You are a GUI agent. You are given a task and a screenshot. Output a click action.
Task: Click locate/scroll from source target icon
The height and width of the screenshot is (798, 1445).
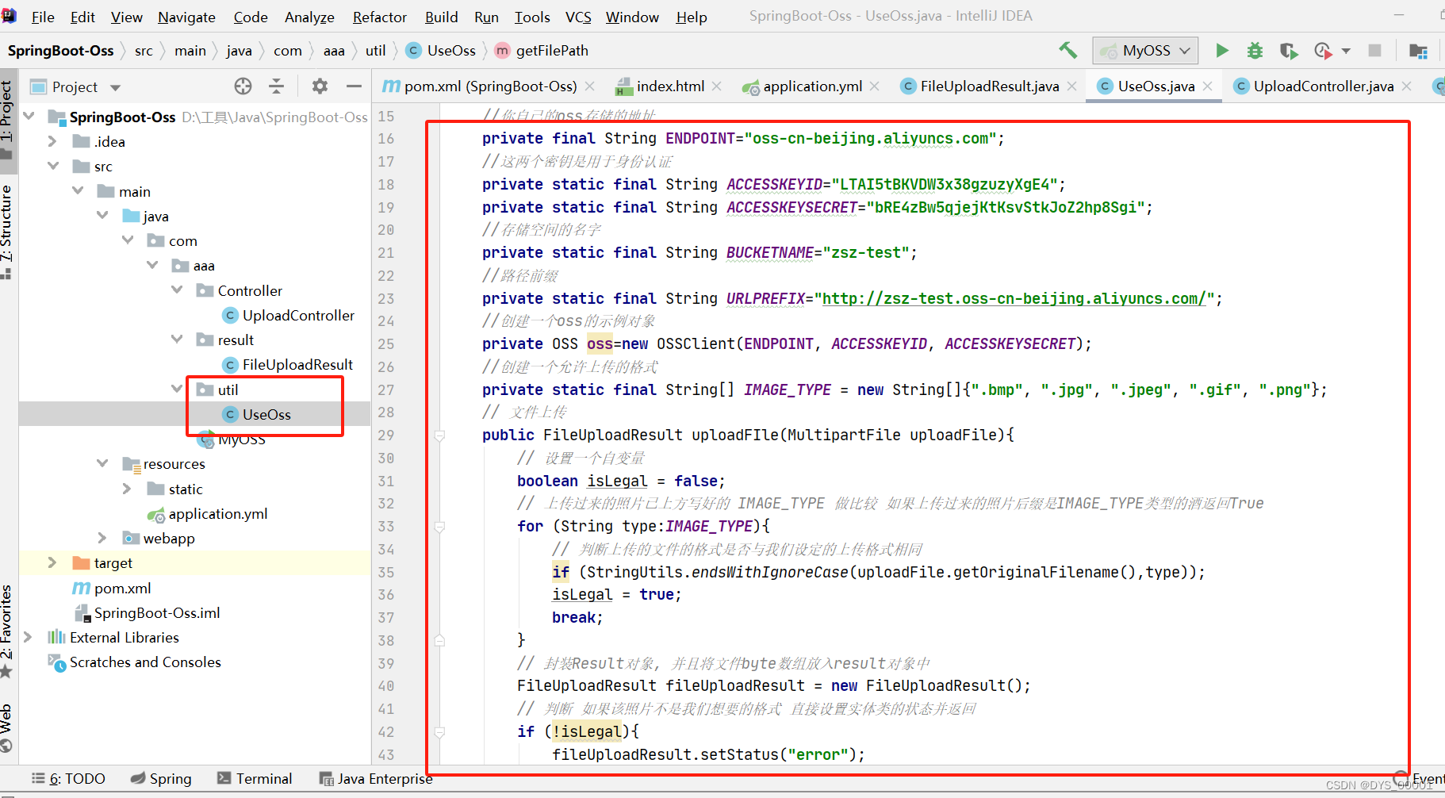pos(243,86)
